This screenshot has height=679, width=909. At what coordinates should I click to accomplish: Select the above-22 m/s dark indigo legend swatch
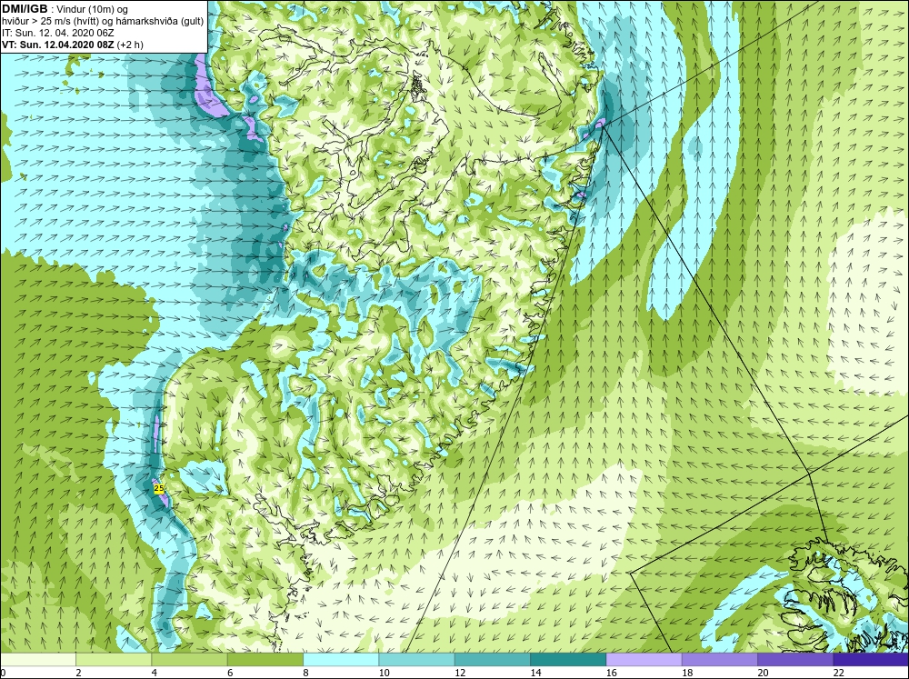[x=871, y=660]
